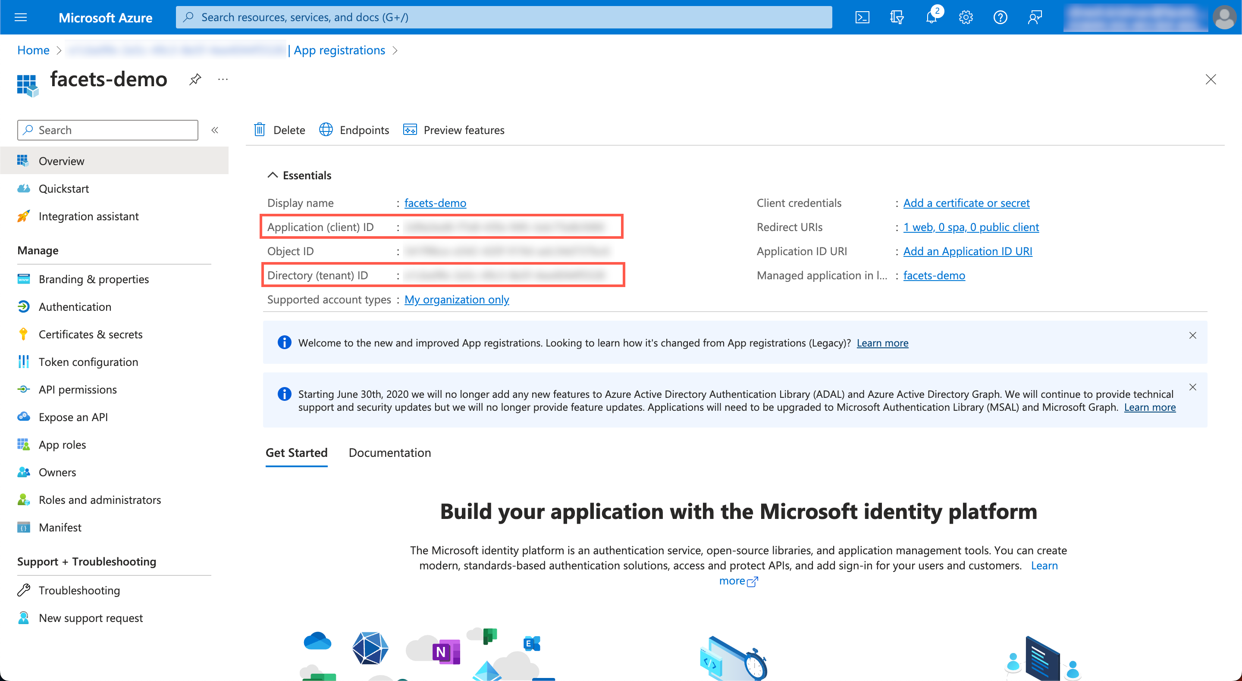Open the managed application facets-demo link
Screen dimensions: 1242x681
pyautogui.click(x=934, y=275)
